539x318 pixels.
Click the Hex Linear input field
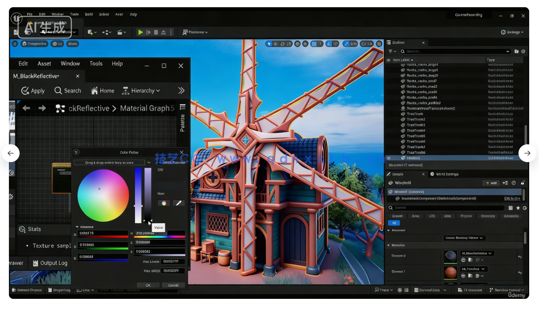click(172, 261)
